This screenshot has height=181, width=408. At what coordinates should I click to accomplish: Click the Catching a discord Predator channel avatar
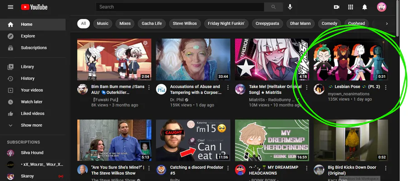[x=161, y=170]
